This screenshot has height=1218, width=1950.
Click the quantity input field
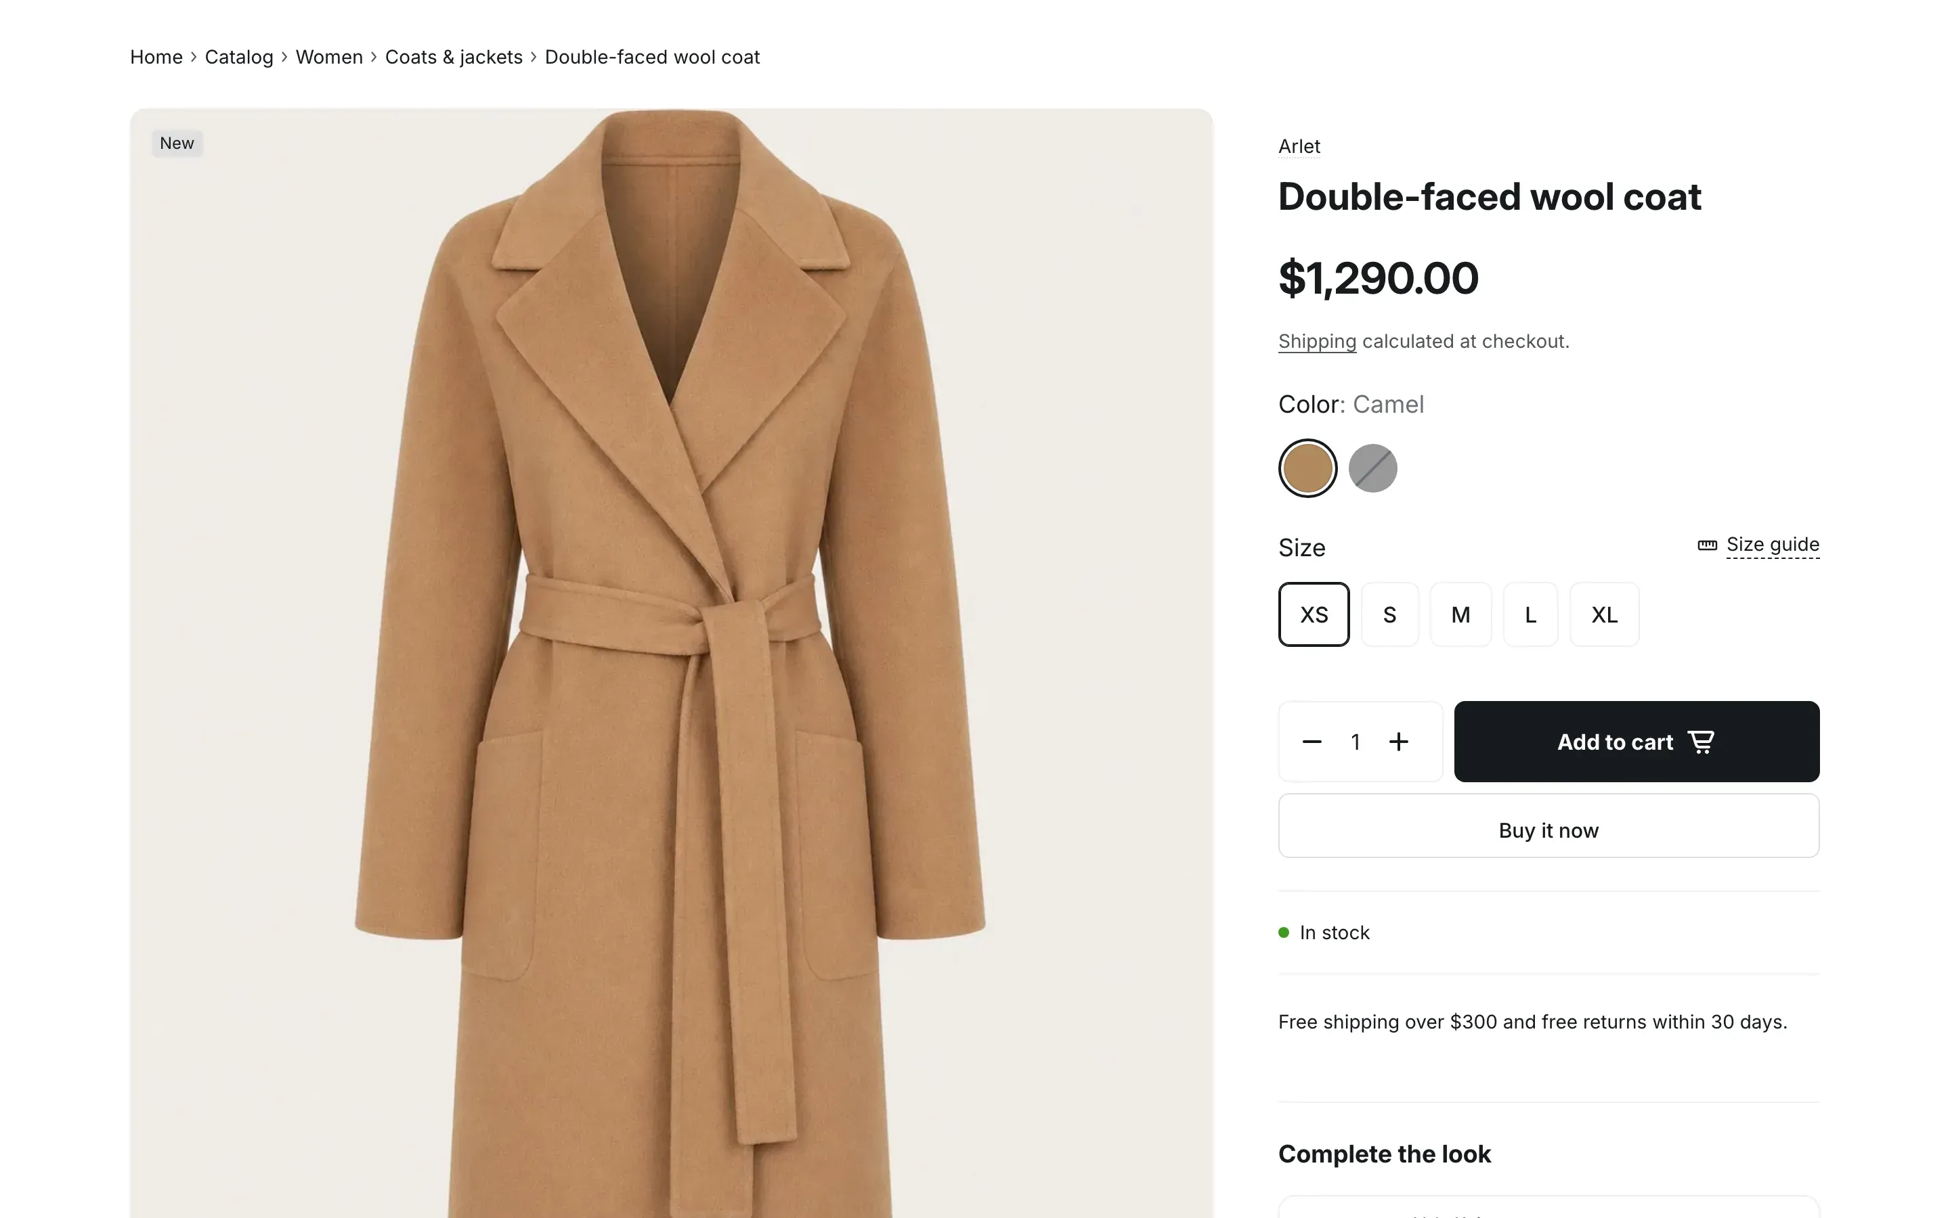1356,742
